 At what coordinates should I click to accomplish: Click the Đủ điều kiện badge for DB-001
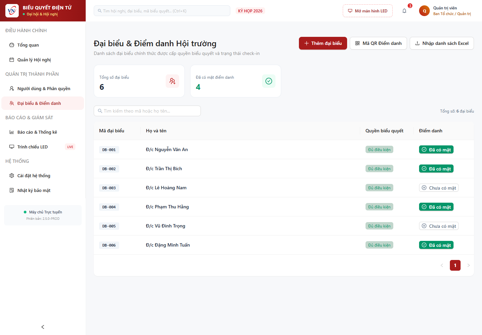[x=379, y=149]
